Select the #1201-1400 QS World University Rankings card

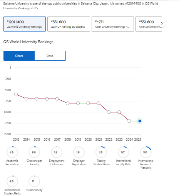pyautogui.click(x=25, y=24)
